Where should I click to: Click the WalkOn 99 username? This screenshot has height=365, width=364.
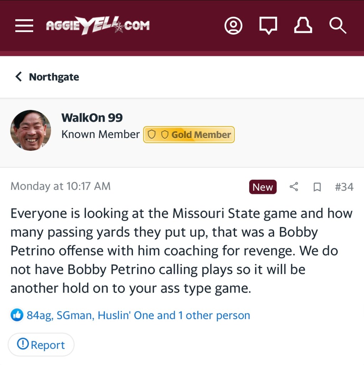click(x=92, y=118)
